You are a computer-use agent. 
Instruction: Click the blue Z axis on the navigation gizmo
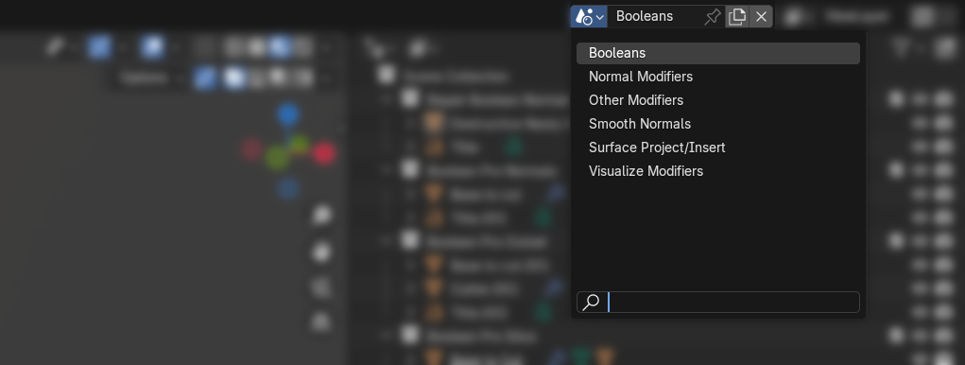click(x=287, y=114)
